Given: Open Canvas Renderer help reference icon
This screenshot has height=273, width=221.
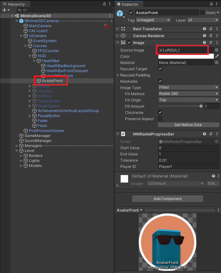Looking at the screenshot, I should [204, 36].
